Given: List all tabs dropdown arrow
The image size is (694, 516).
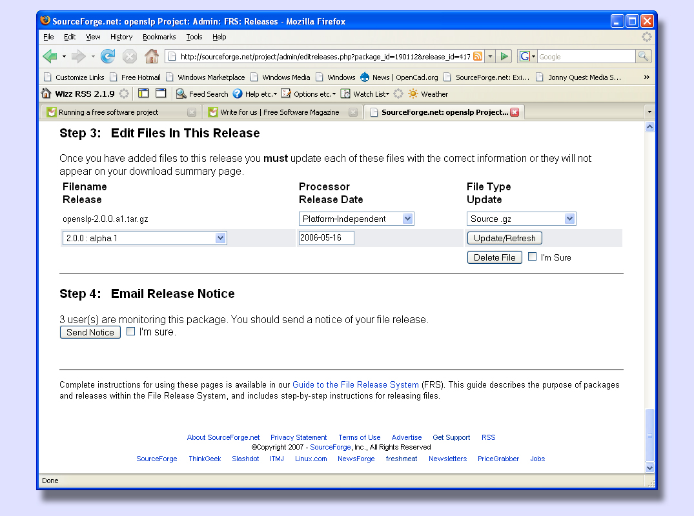Looking at the screenshot, I should point(649,112).
